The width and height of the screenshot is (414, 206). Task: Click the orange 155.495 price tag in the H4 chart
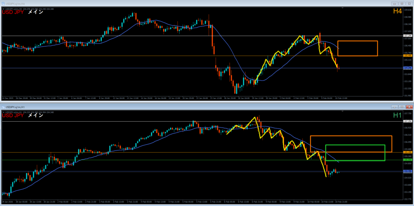408,56
